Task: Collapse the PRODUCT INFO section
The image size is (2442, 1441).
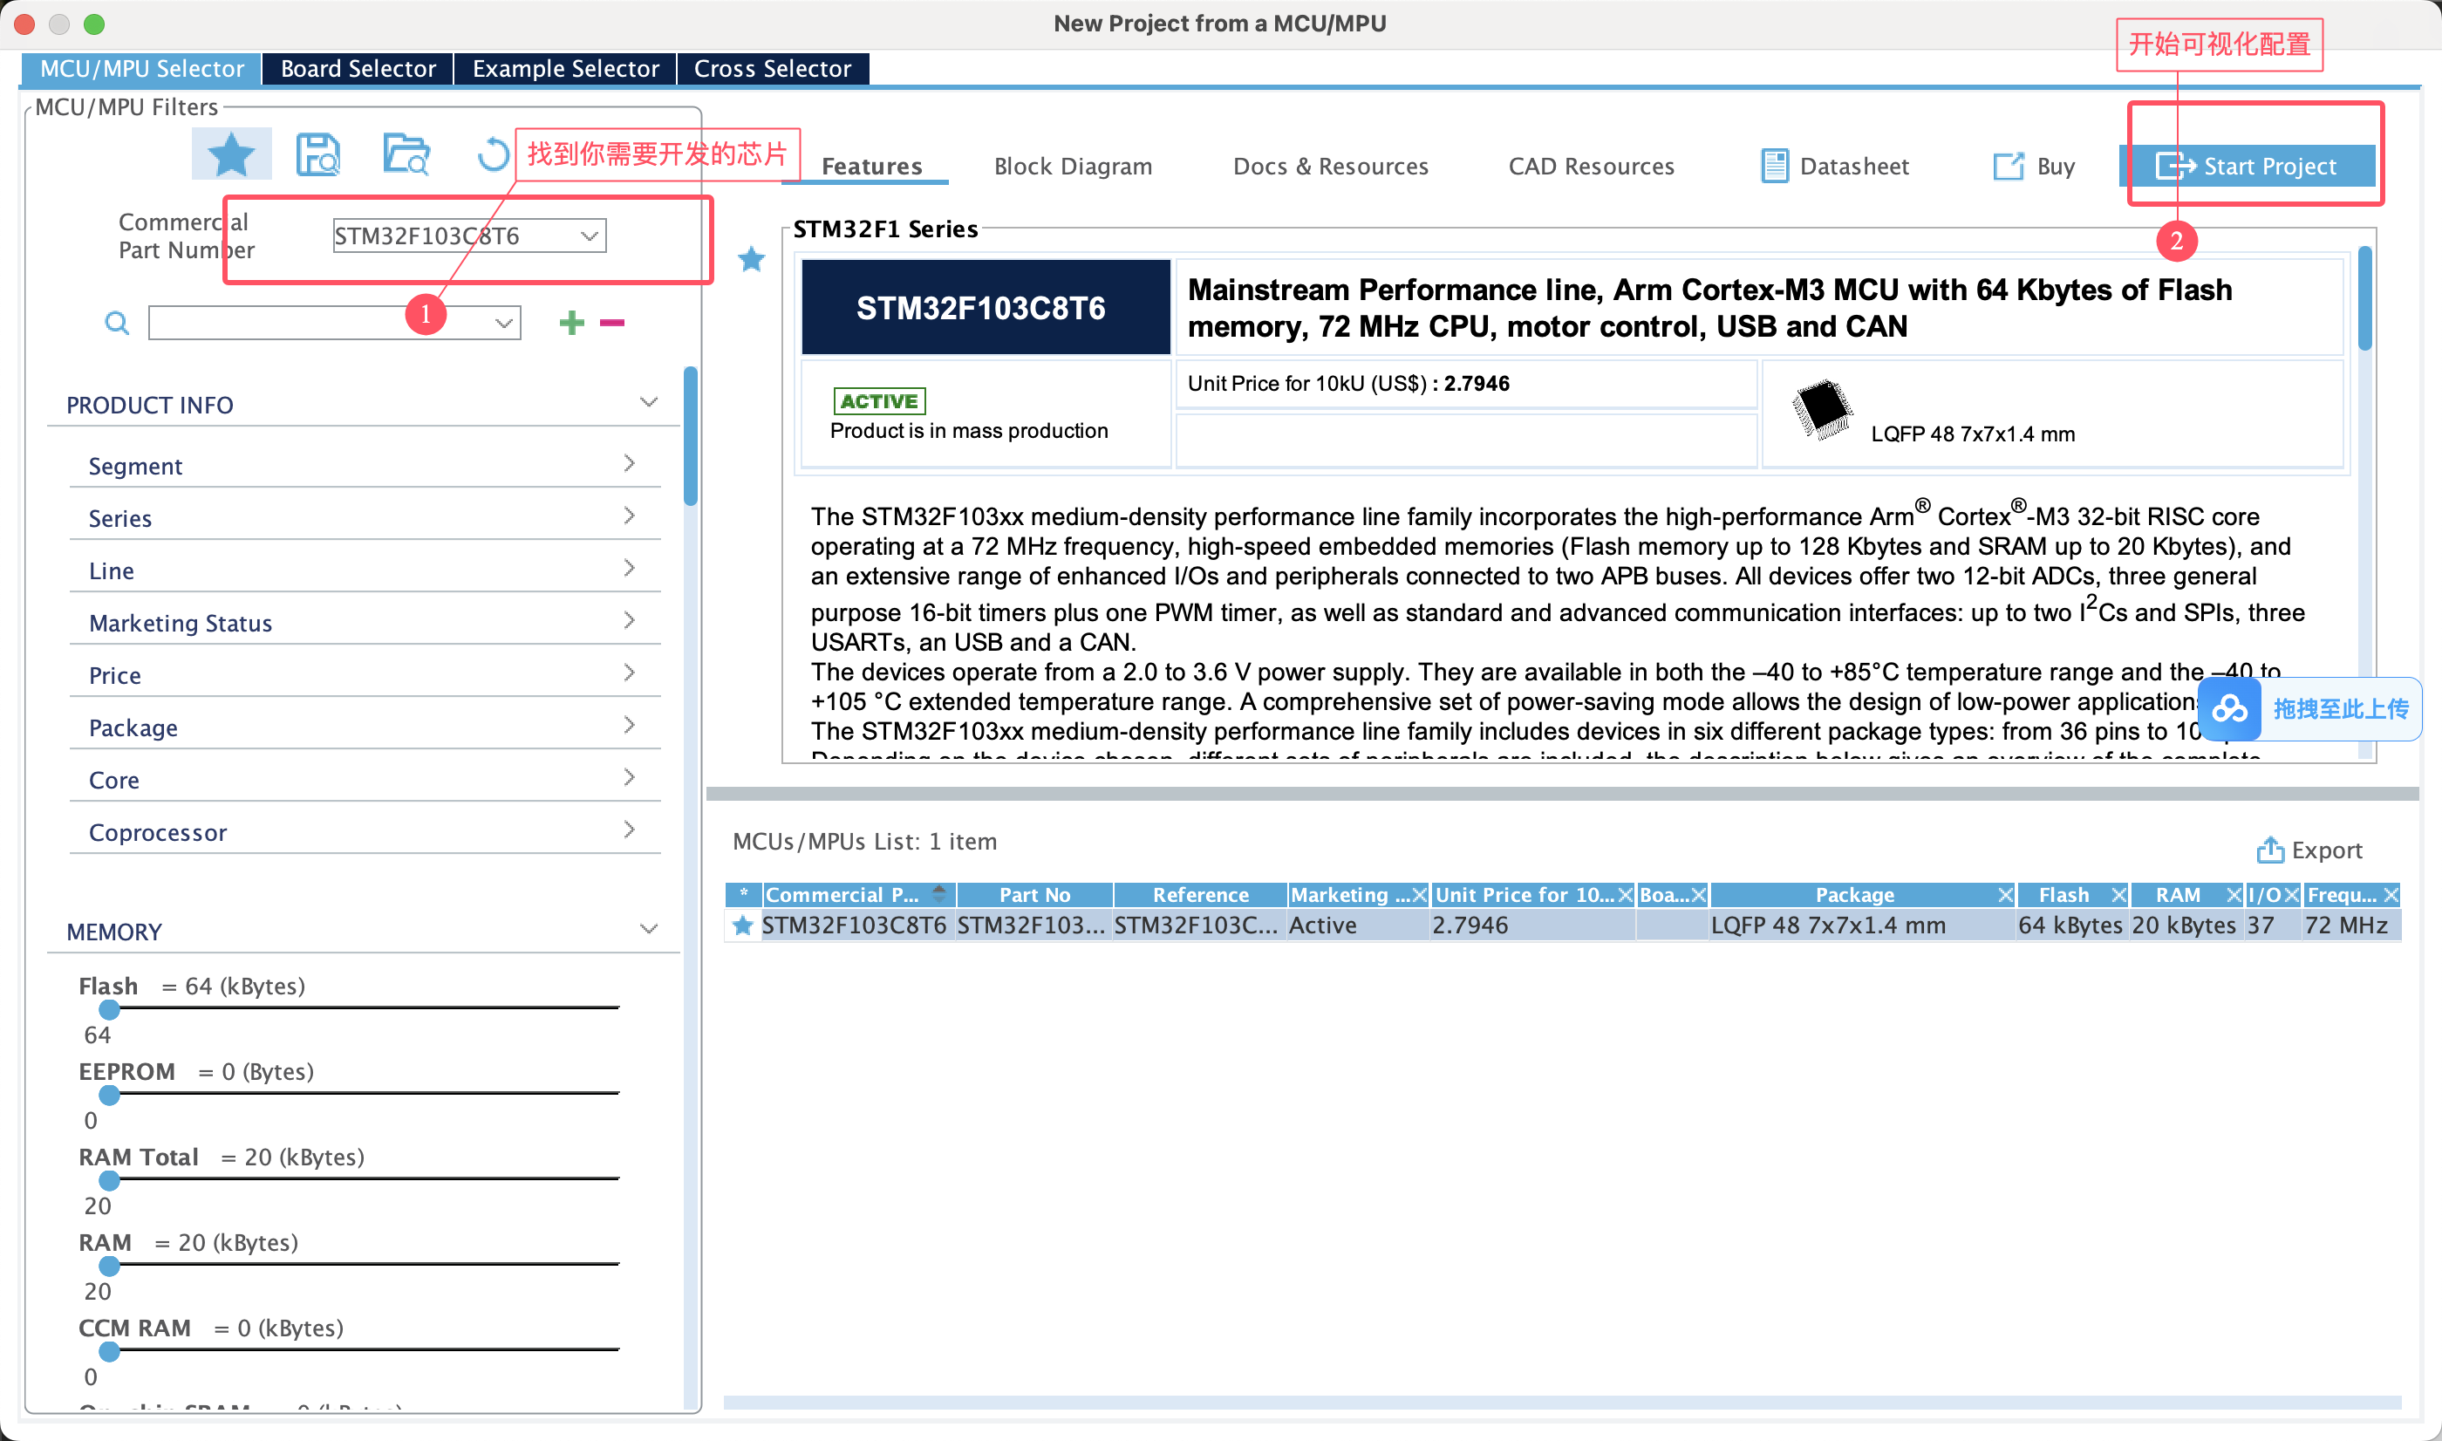Action: click(648, 403)
